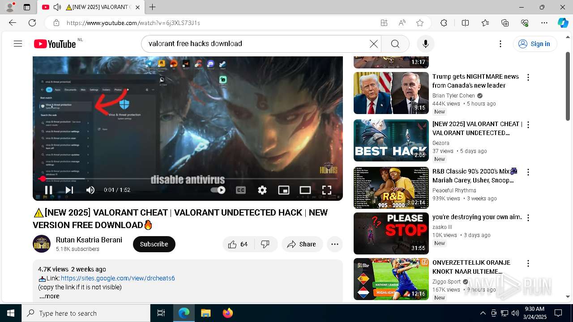Open video player settings gear

click(262, 190)
